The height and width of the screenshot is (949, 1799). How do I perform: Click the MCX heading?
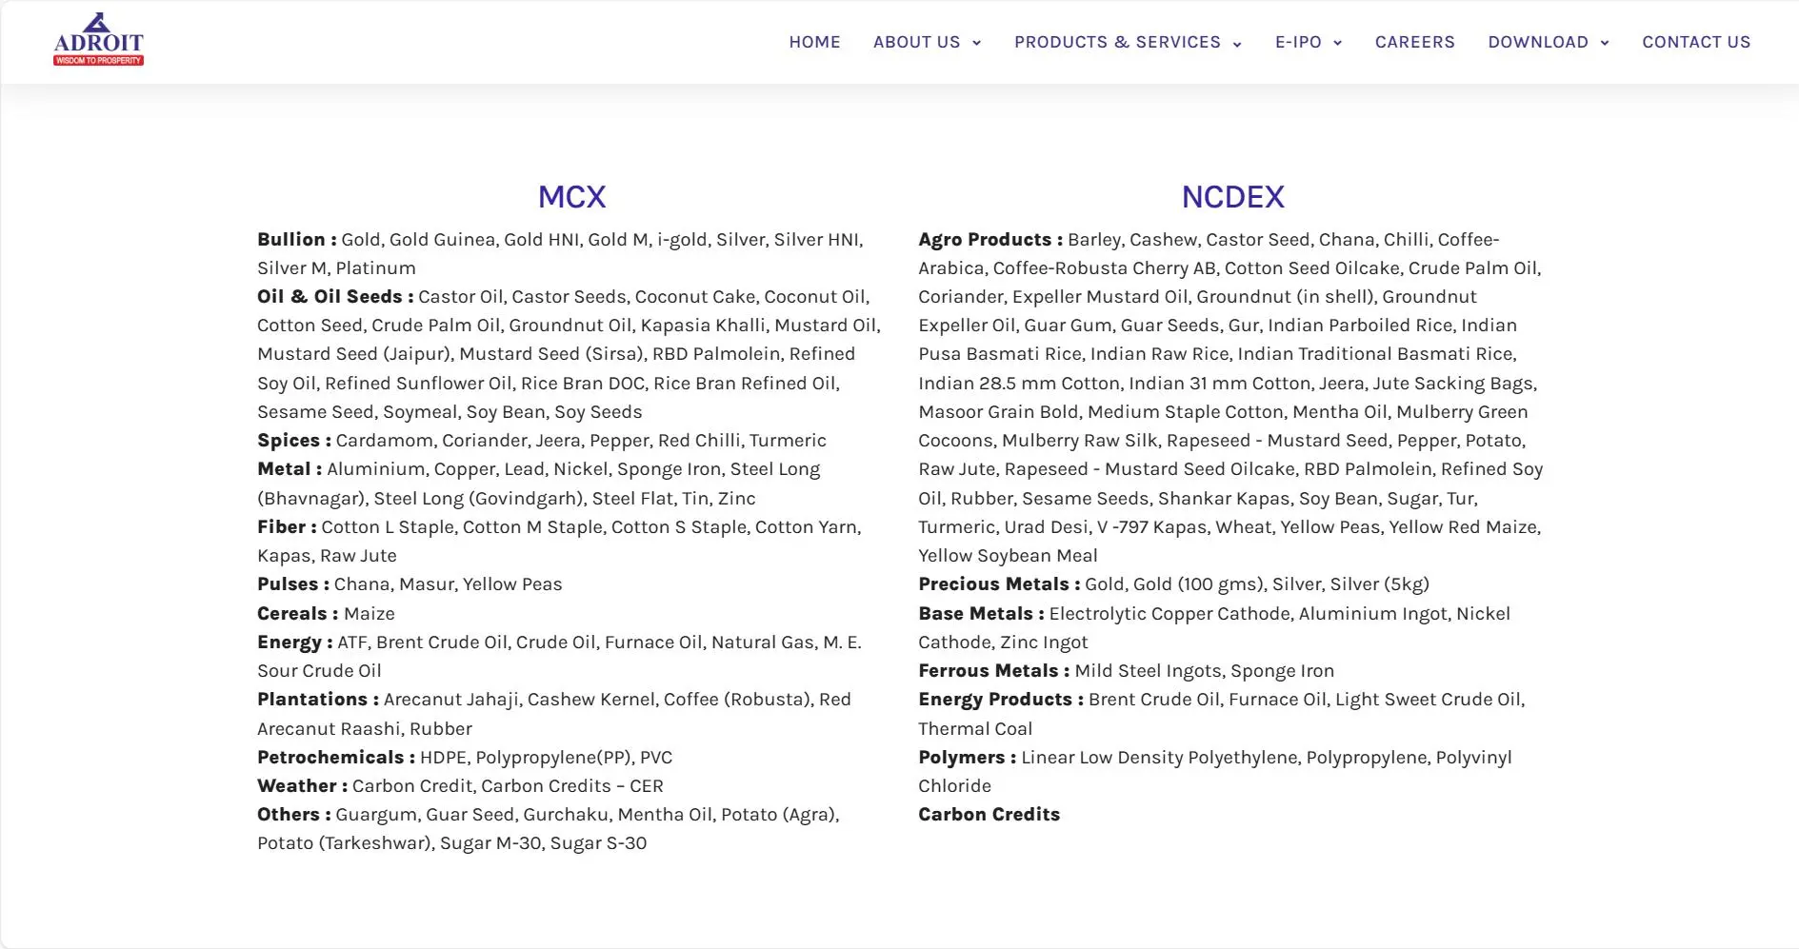click(x=571, y=196)
